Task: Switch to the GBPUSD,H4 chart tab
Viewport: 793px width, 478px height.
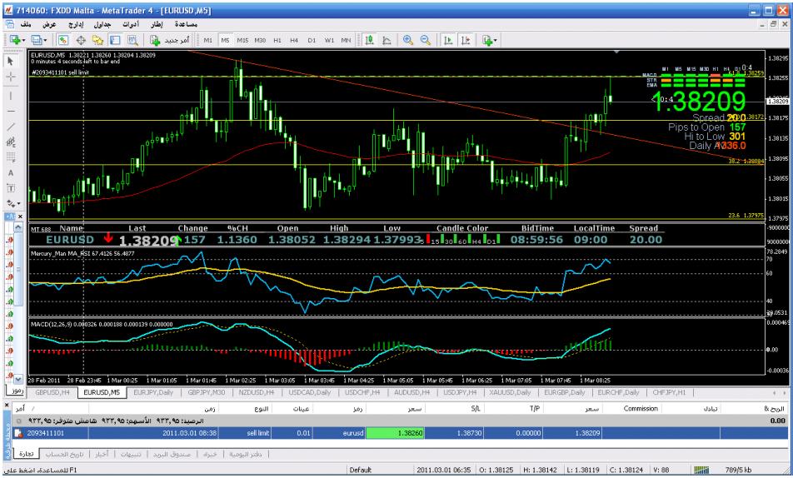Action: 52,391
